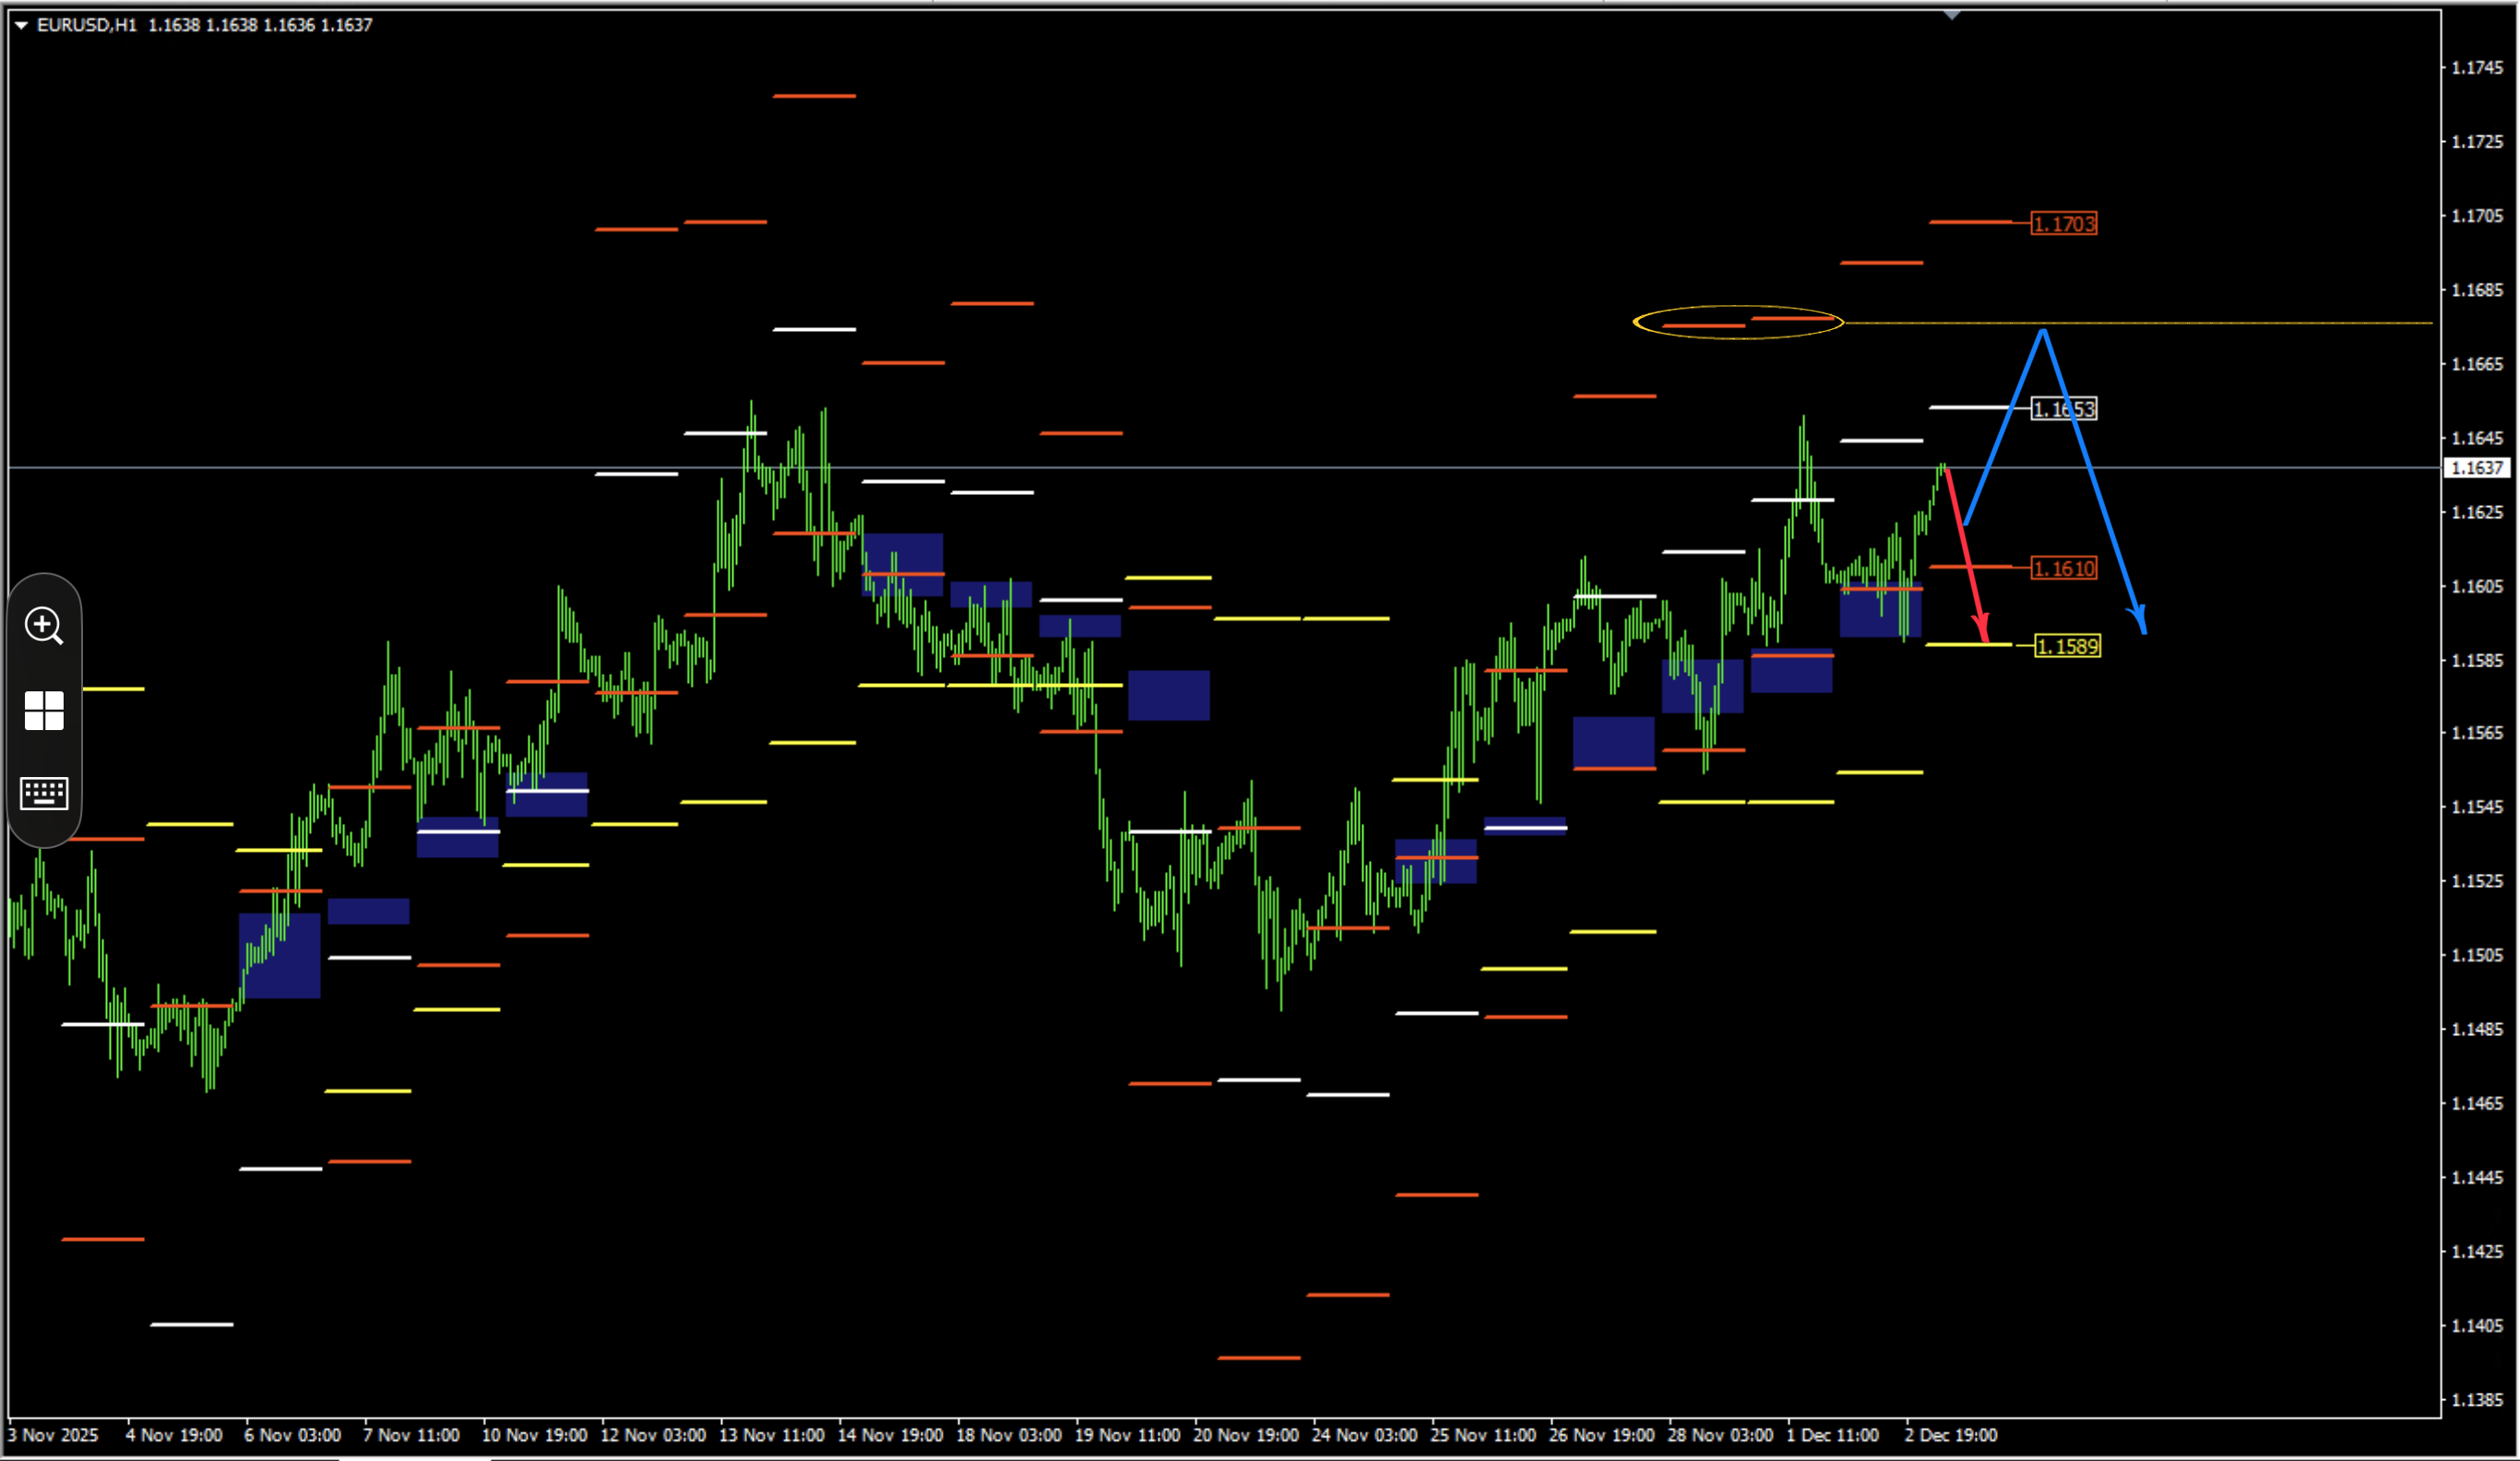Click the 28 Nov 03:00 time label
Viewport: 2520px width, 1461px height.
tap(1721, 1435)
